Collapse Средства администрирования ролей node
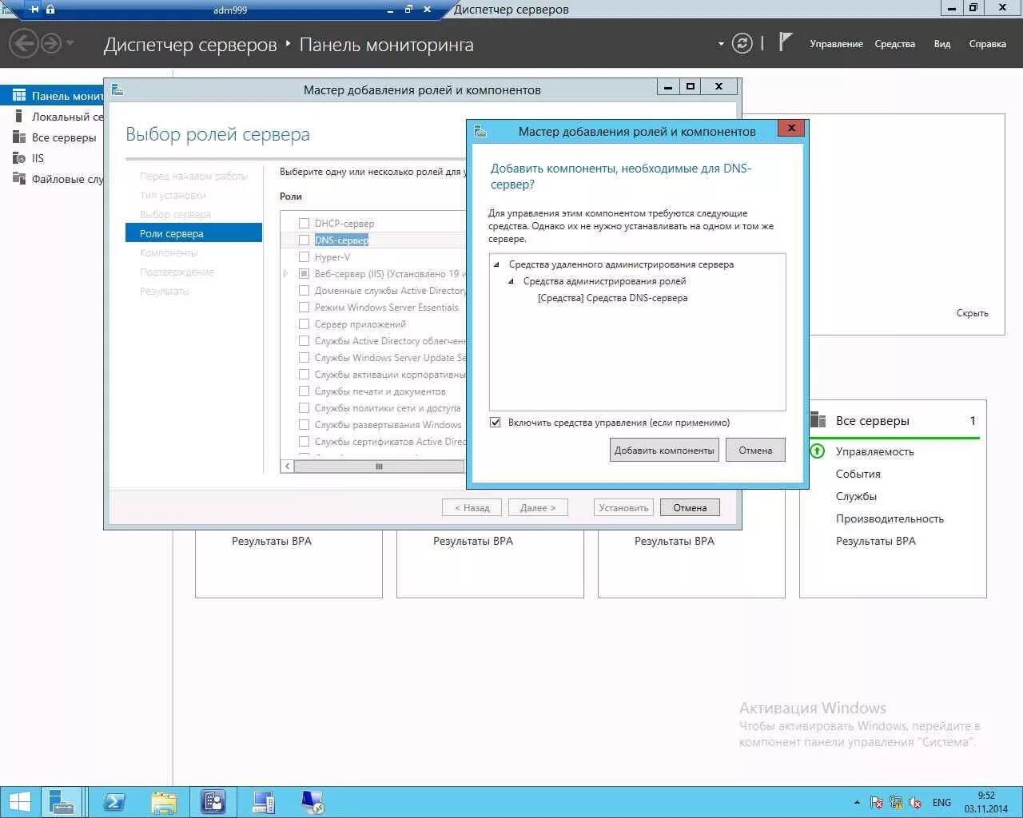The height and width of the screenshot is (818, 1023). pos(511,281)
